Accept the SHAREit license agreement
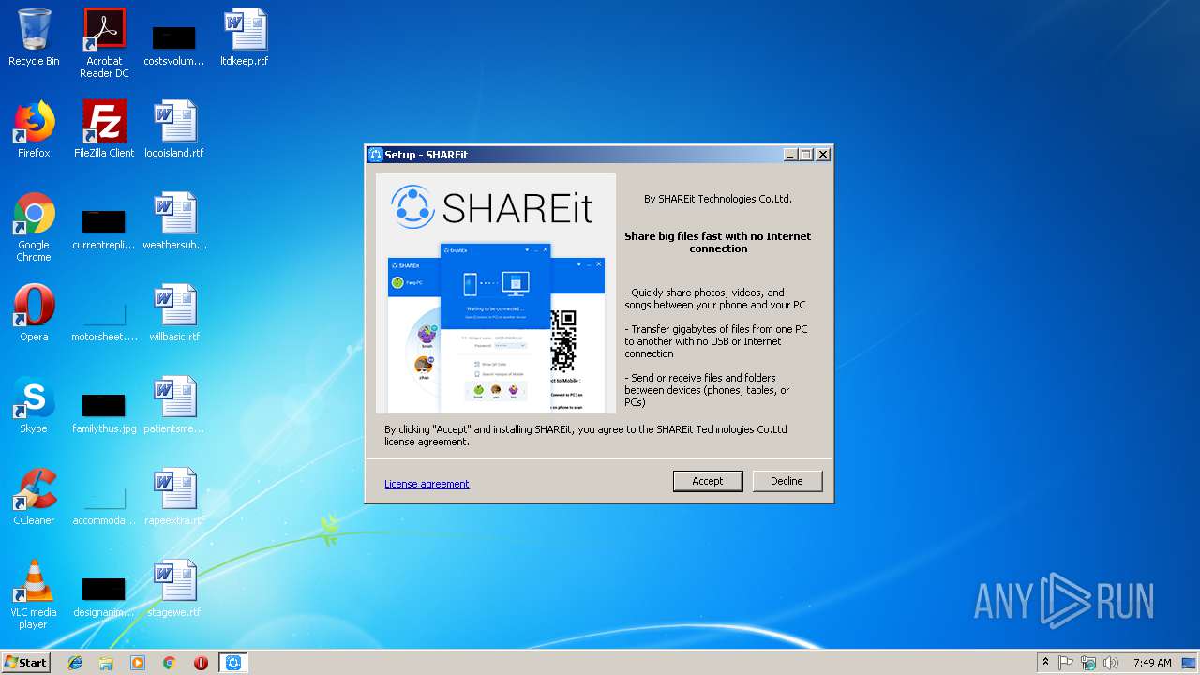Image resolution: width=1200 pixels, height=675 pixels. click(708, 481)
